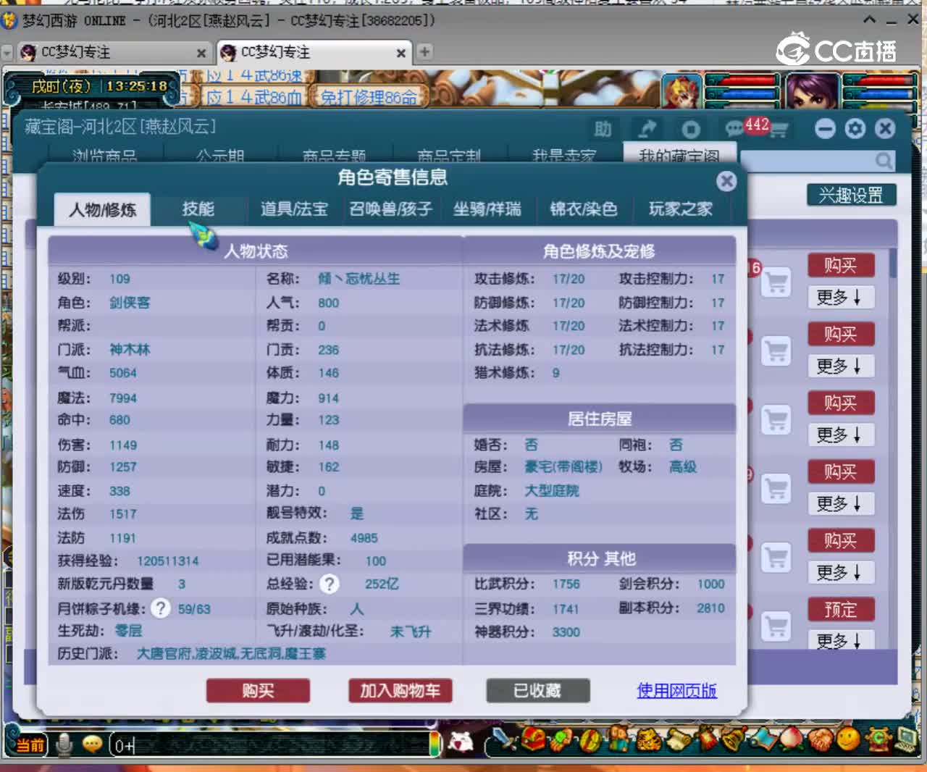Open the 坐骑/祥瑞 tab
This screenshot has width=927, height=772.
(487, 209)
